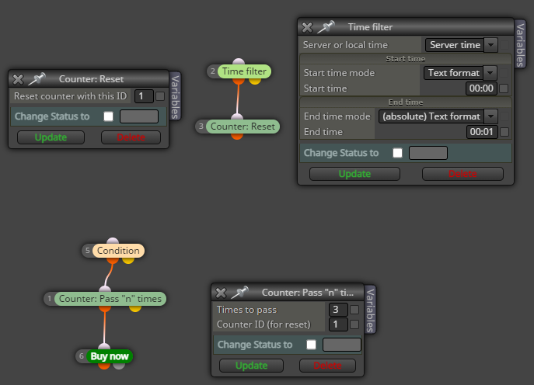Click the top input dot of Condition node
Screen dimensions: 534x385
113,241
